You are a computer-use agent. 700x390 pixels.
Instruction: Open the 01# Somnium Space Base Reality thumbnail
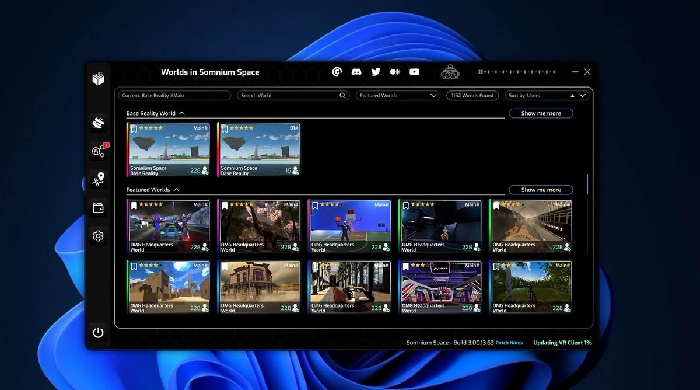259,149
